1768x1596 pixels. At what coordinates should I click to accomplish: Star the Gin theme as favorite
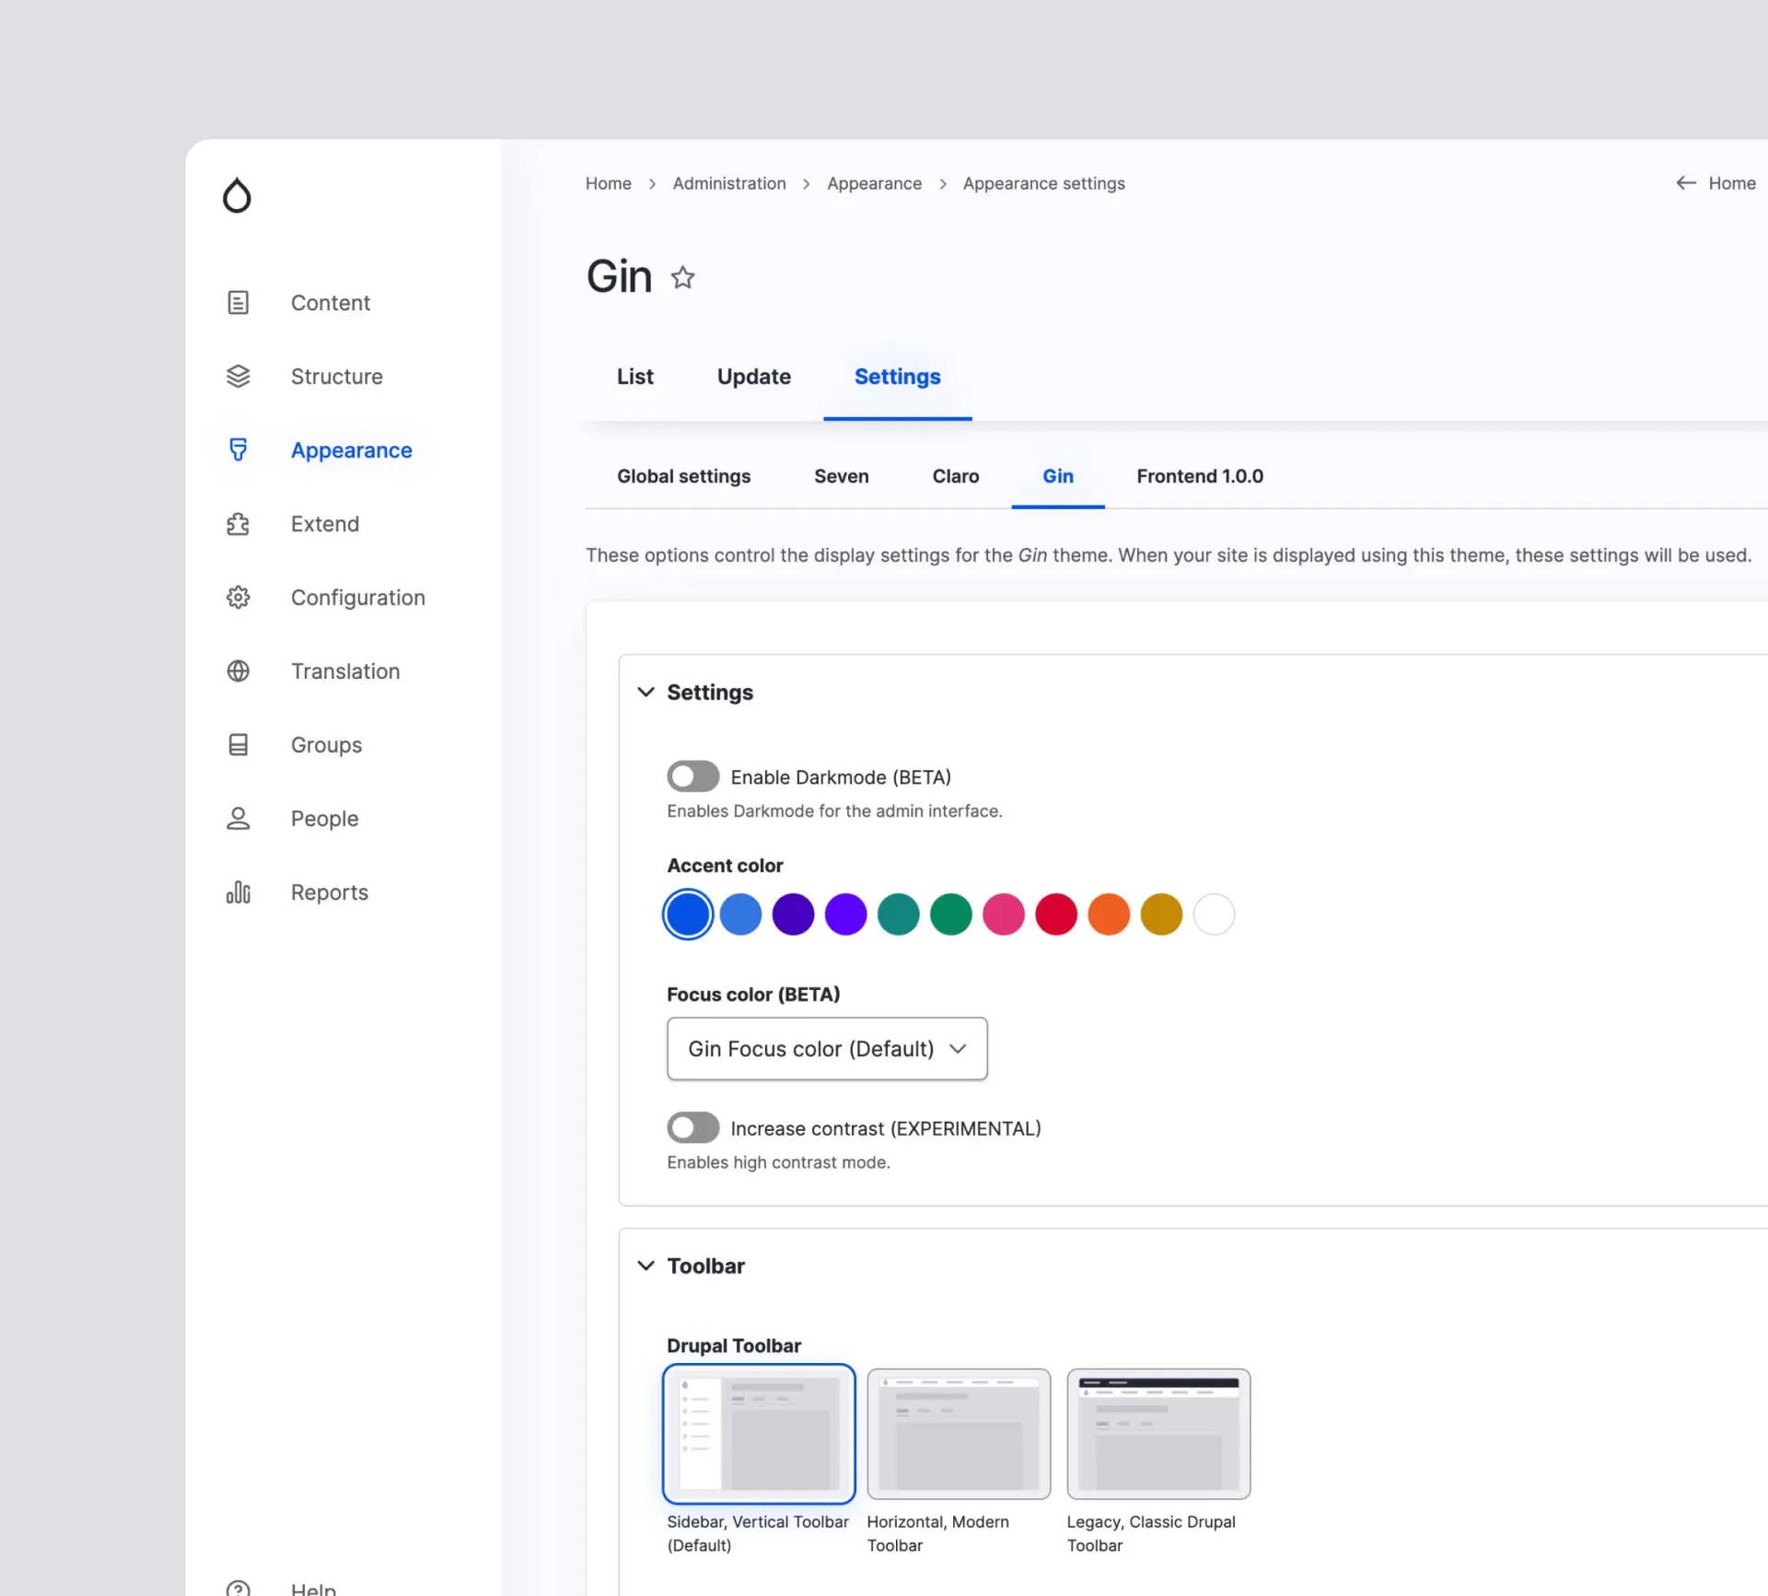click(682, 277)
